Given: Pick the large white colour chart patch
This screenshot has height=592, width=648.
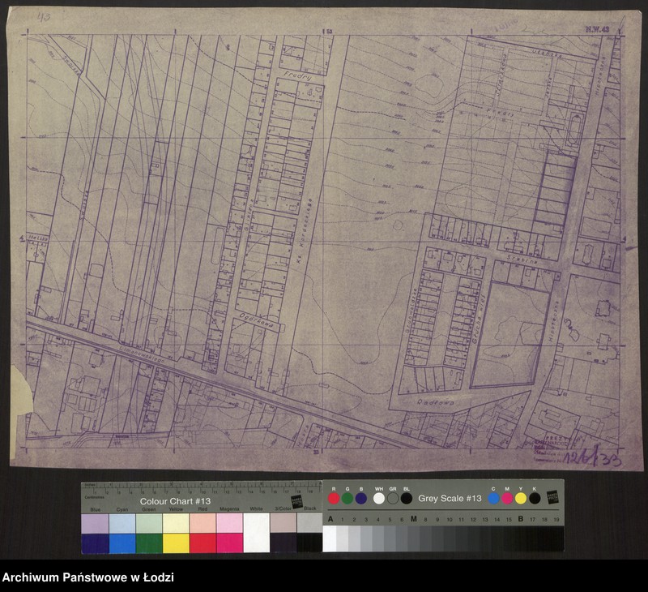Looking at the screenshot, I should coord(256,533).
